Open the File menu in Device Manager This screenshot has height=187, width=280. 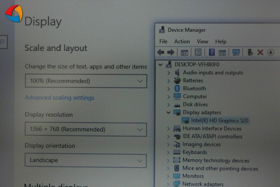[164, 41]
